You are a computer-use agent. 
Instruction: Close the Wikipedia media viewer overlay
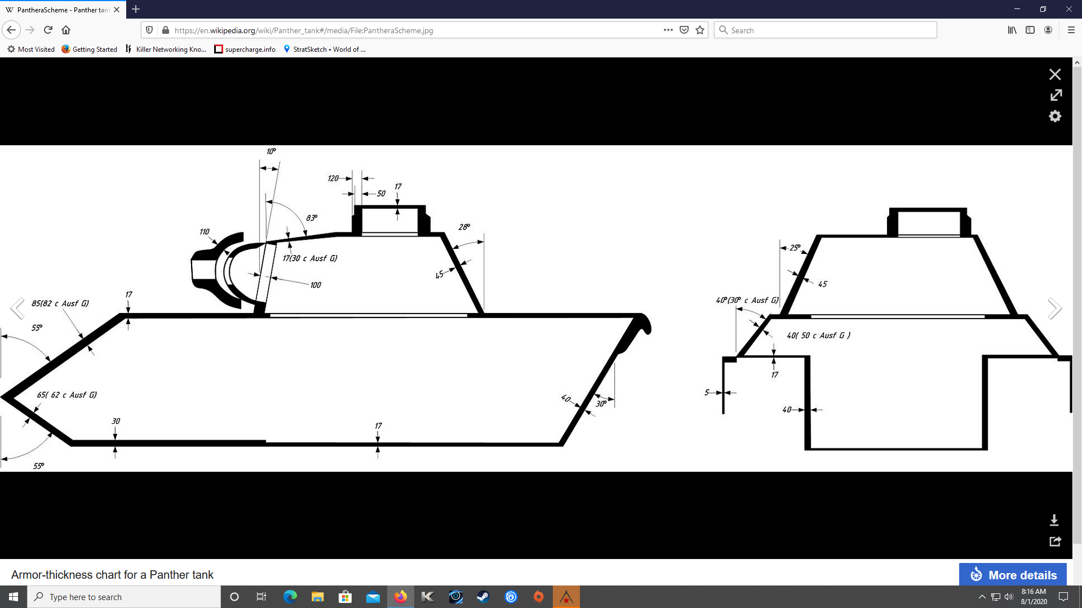[x=1055, y=74]
